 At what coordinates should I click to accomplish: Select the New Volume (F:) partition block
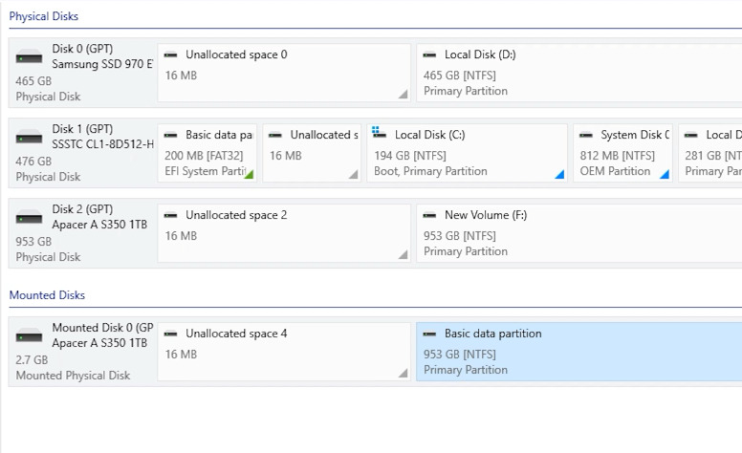[579, 233]
